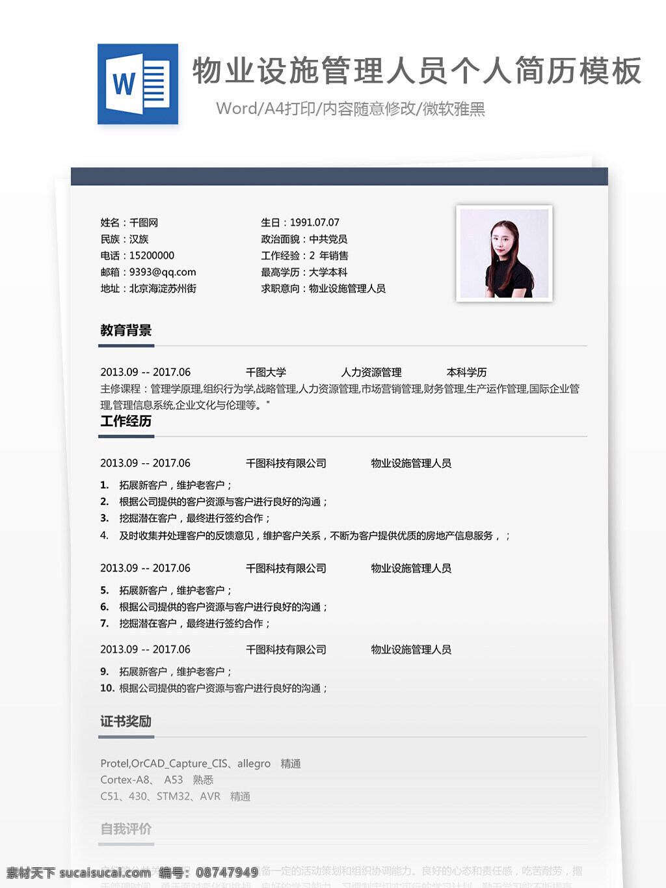Select the school name 千图大学
Screen dimensions: 666x888
[x=266, y=372]
